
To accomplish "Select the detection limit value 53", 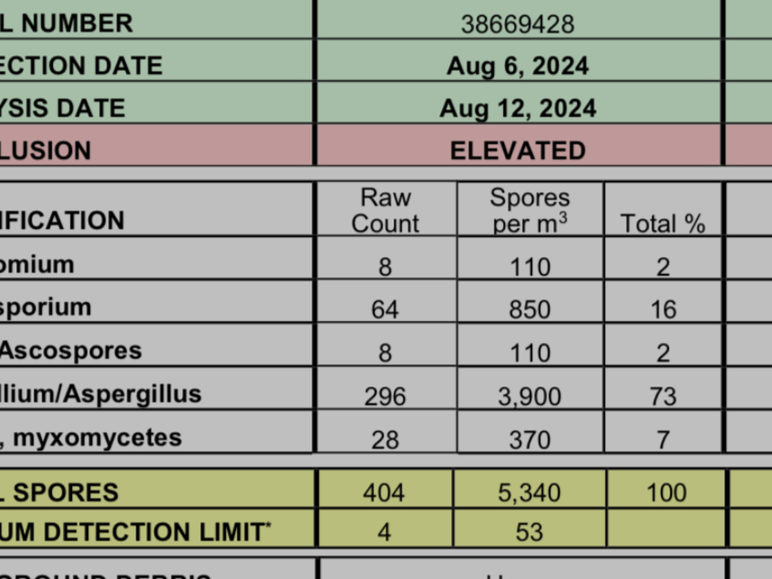I will click(x=529, y=532).
